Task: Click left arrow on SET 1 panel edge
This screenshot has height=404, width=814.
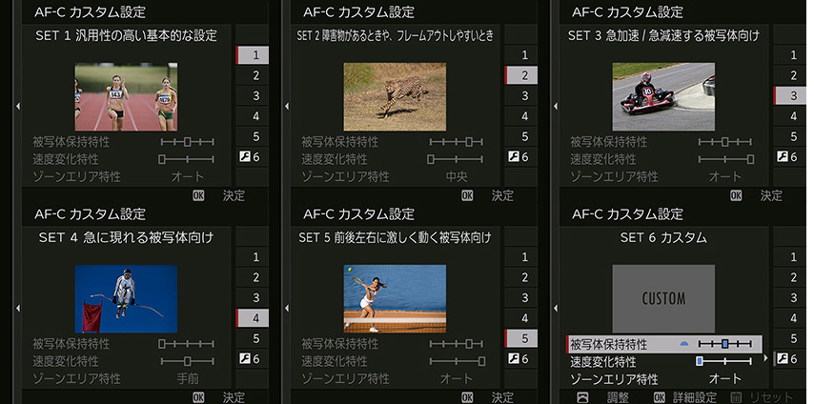Action: click(x=18, y=106)
